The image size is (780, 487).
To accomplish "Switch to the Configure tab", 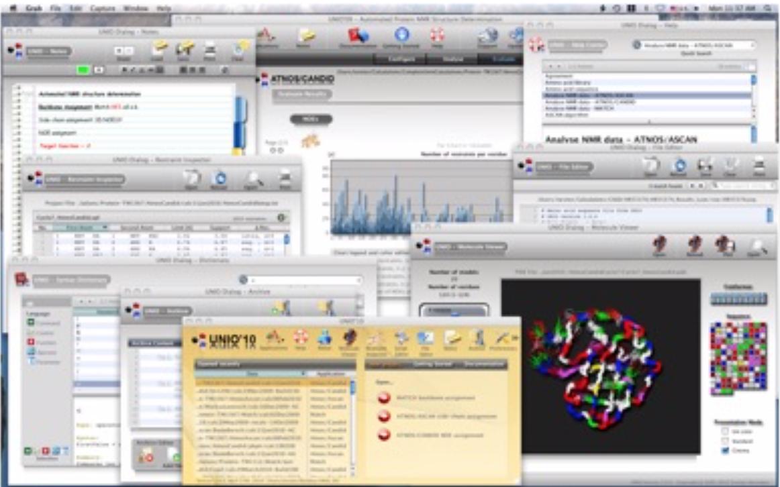I will [402, 59].
